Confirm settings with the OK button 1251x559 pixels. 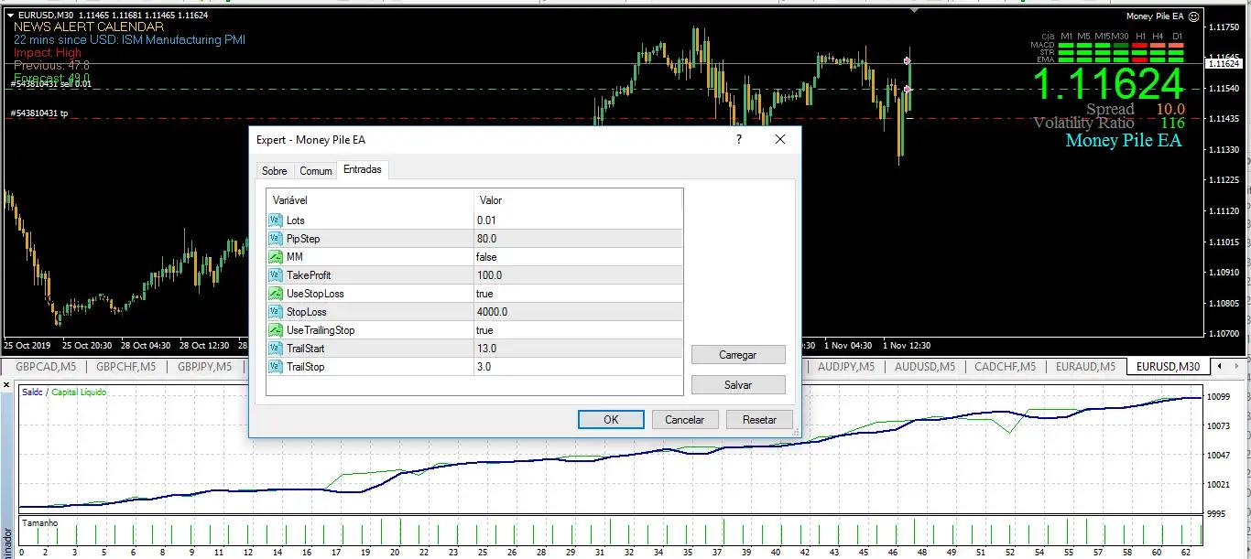tap(611, 420)
